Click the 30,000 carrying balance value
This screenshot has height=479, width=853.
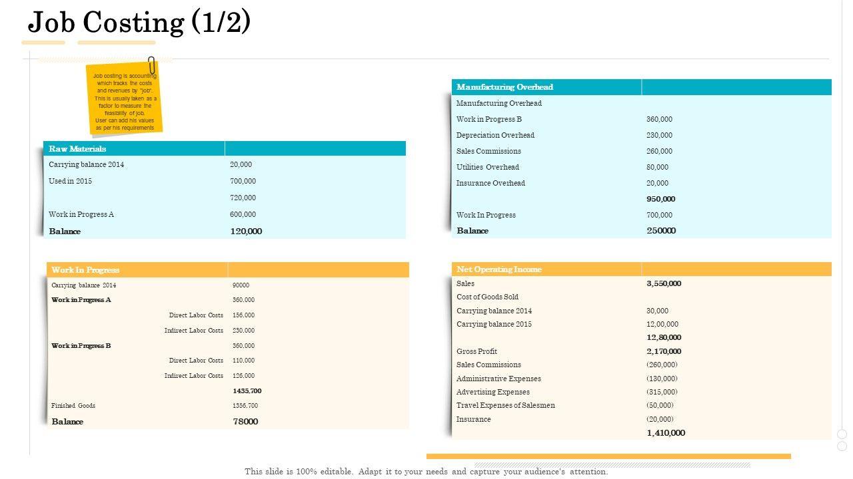click(x=657, y=311)
